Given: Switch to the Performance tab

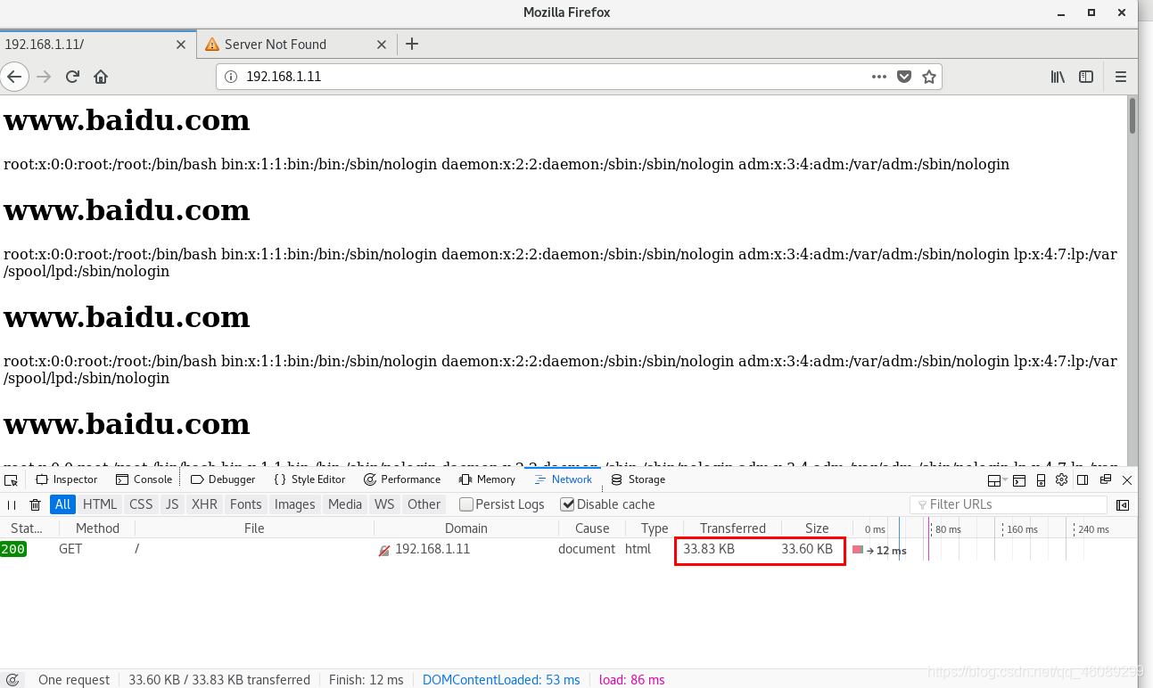Looking at the screenshot, I should (402, 479).
